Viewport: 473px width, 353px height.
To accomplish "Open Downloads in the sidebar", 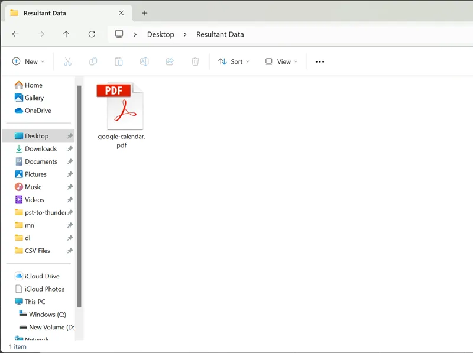I will tap(41, 149).
